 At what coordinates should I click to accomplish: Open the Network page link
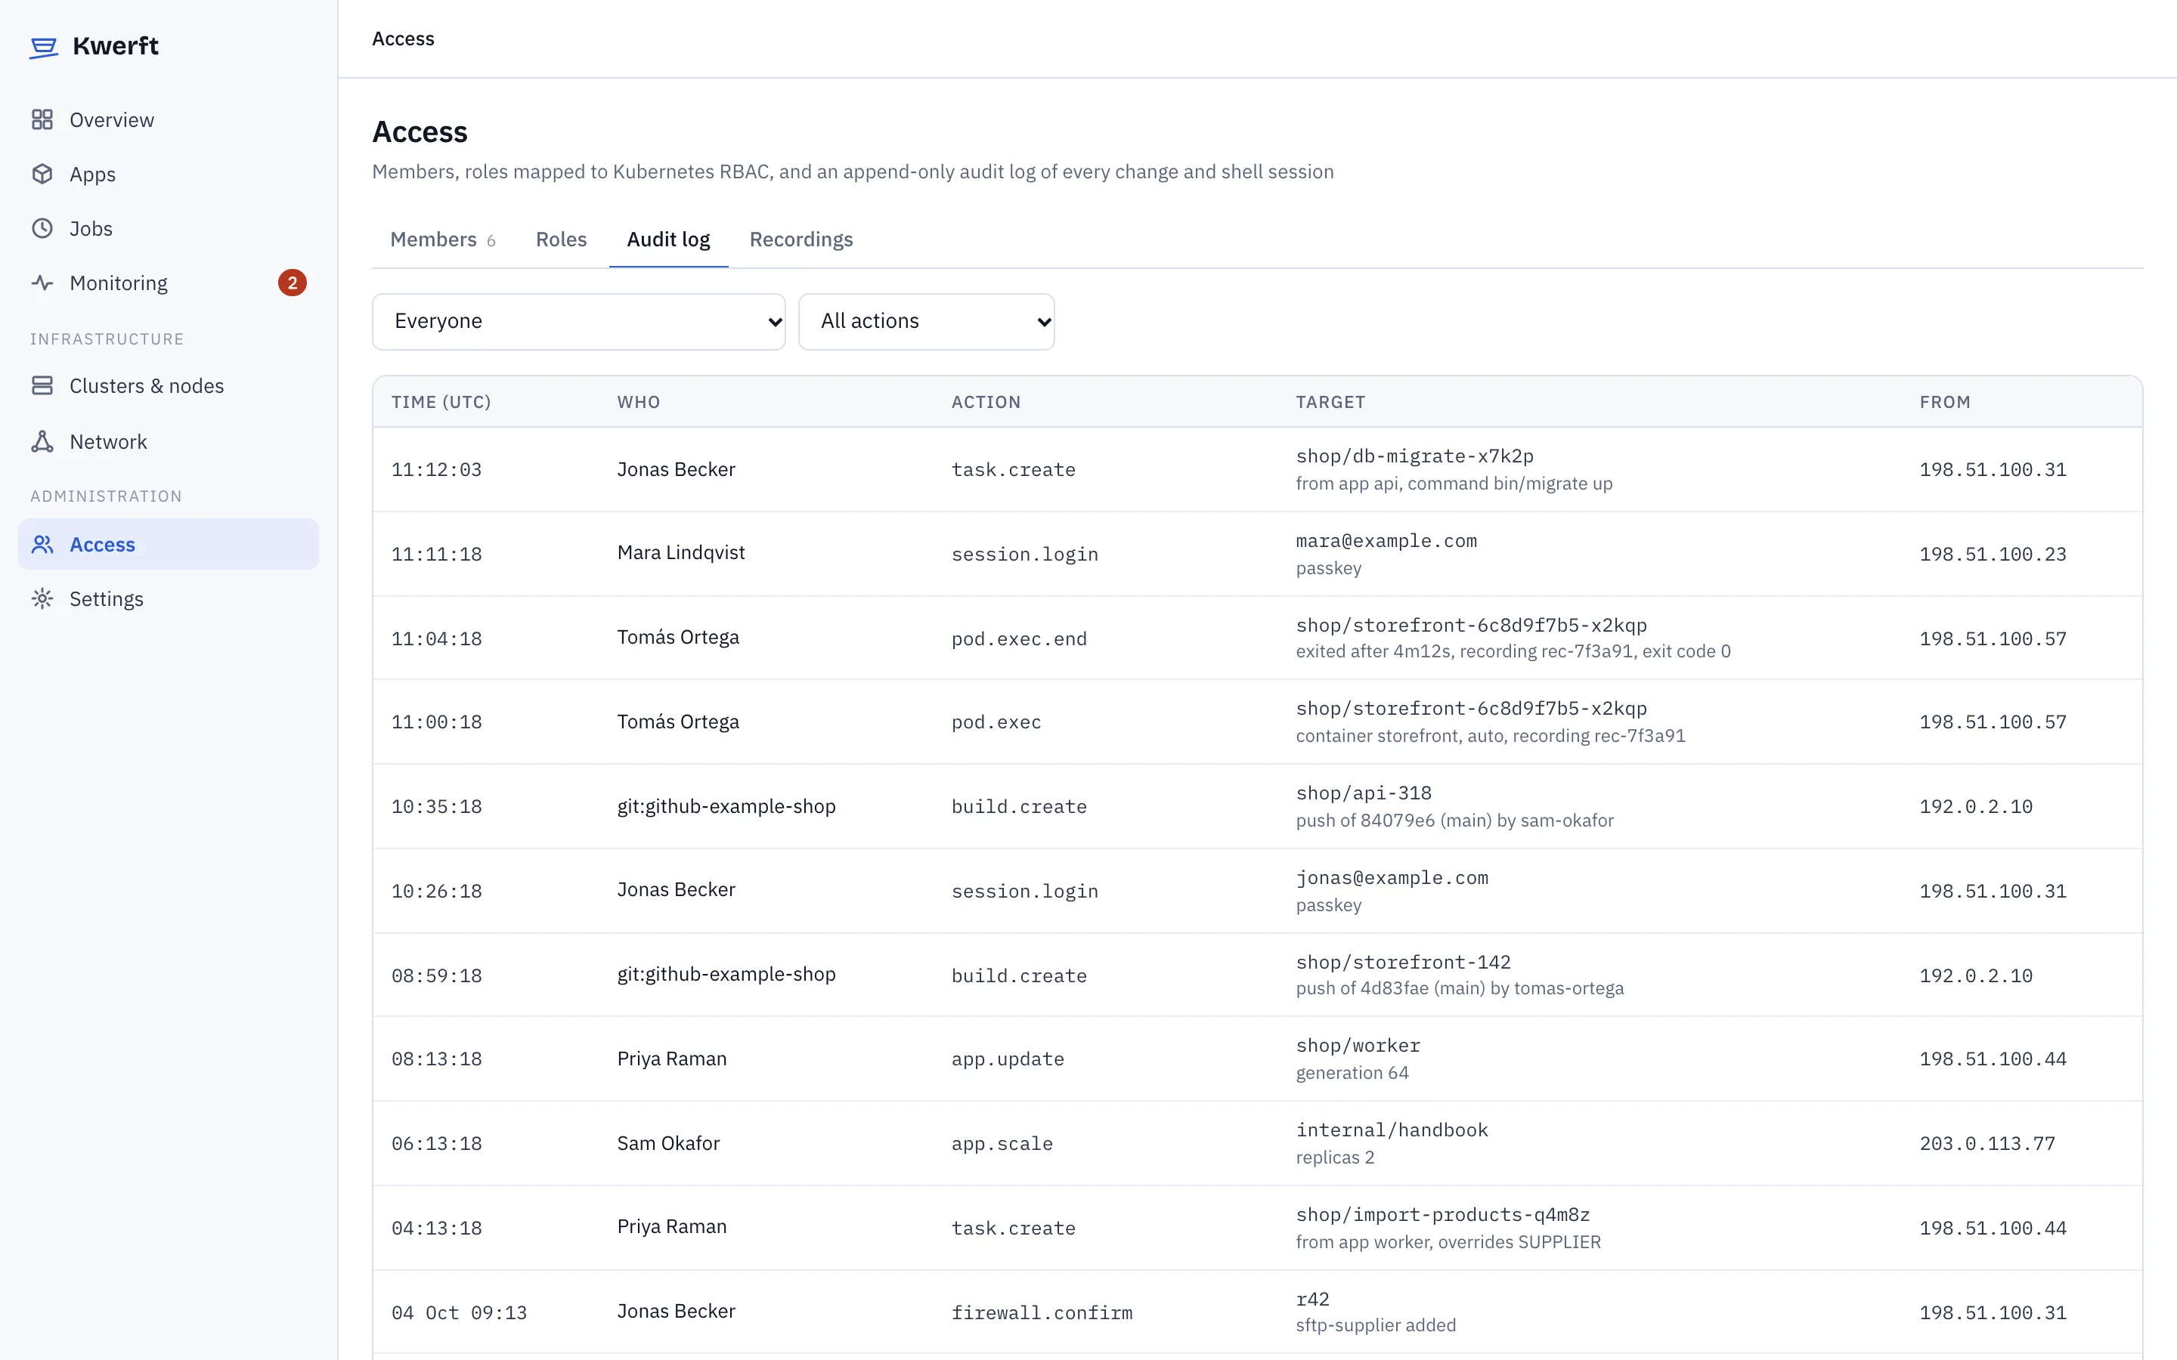(x=169, y=442)
